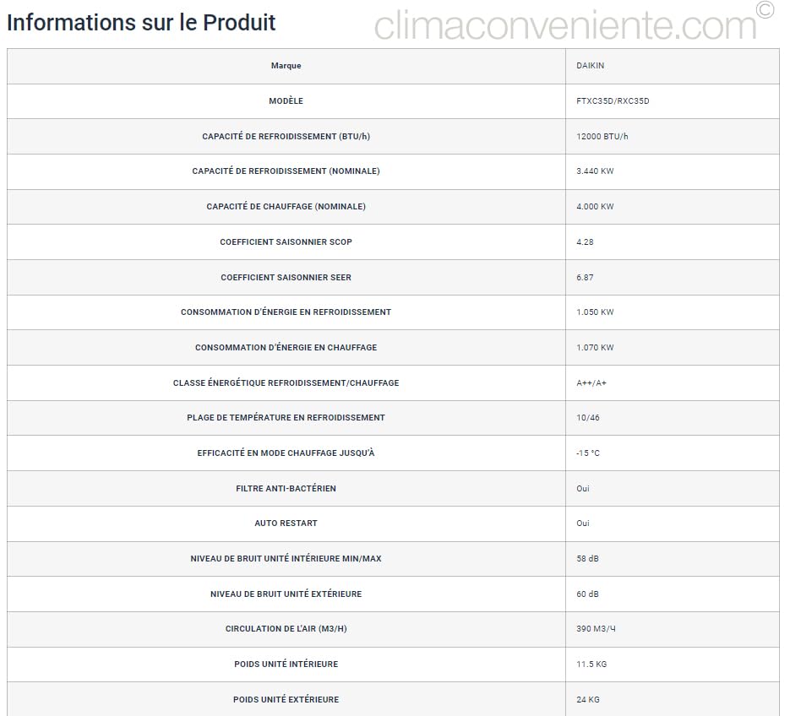The image size is (790, 716).
Task: Select 'Capacité de refroidissement (nominale)' label
Action: pos(286,171)
